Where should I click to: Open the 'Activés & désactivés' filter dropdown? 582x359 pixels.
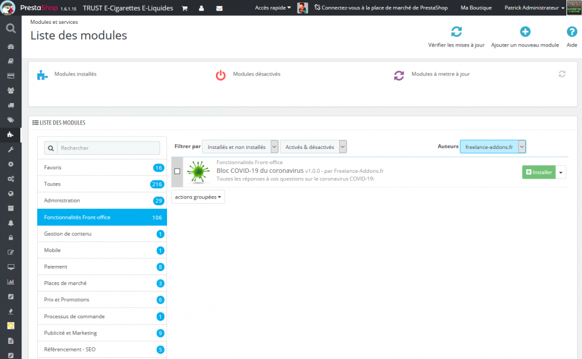(x=313, y=146)
